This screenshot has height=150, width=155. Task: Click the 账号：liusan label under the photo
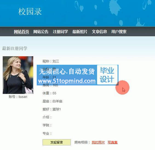(x=18, y=97)
